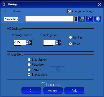Increase Décalage vert. with up arrow
This screenshot has width=104, height=97.
click(x=57, y=41)
